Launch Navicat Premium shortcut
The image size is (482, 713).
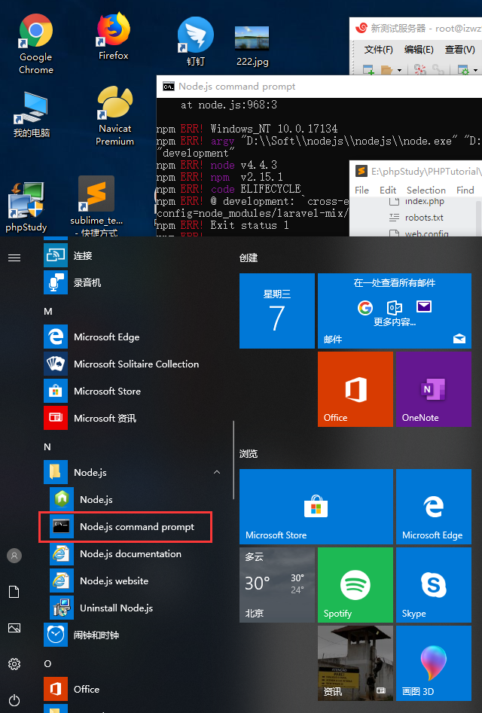pos(114,116)
